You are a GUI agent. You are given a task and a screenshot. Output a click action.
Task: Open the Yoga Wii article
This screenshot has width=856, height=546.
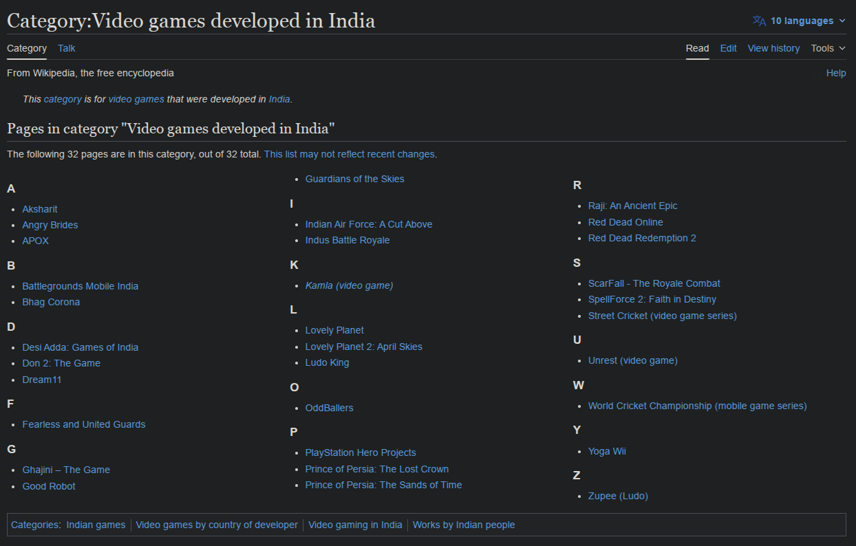coord(607,451)
